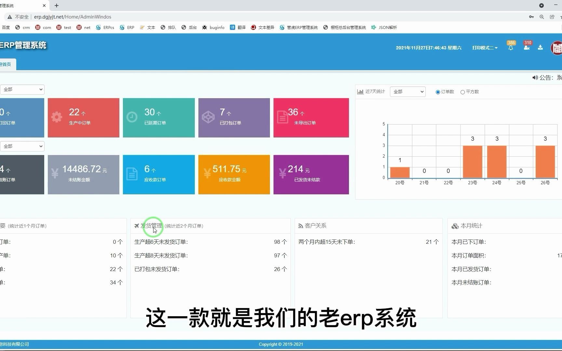Click the password key icon in address bar
This screenshot has width=562, height=351.
(531, 17)
